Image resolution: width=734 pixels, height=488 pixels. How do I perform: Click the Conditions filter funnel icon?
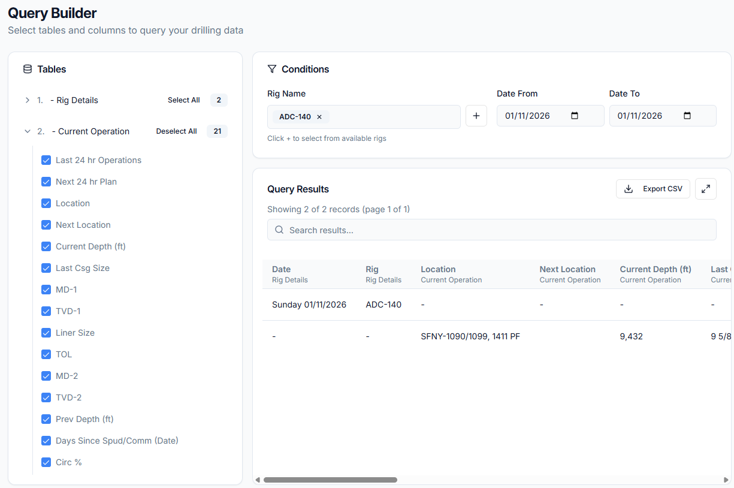272,69
